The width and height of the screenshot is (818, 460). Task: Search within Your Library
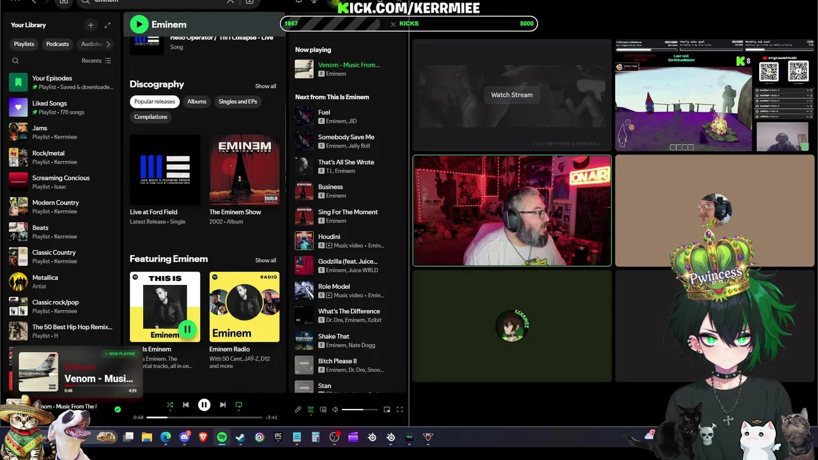click(15, 61)
